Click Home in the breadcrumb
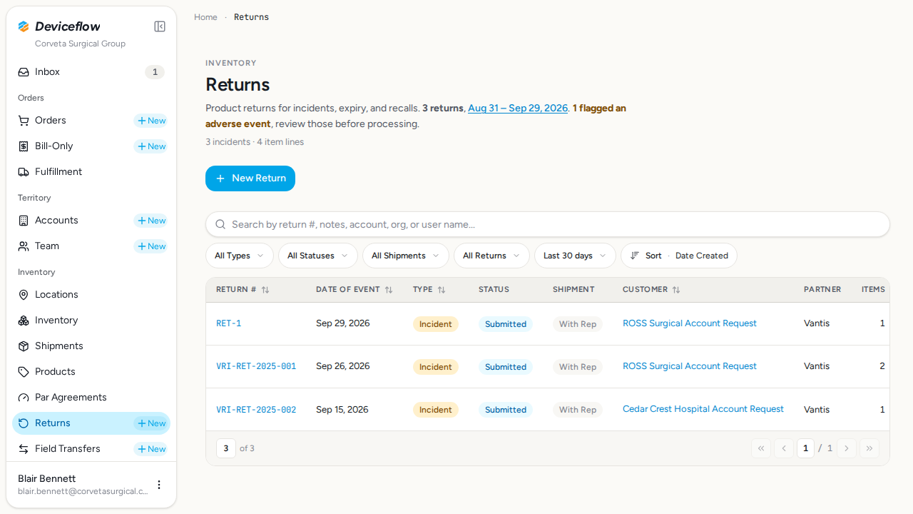The image size is (913, 514). pyautogui.click(x=205, y=17)
